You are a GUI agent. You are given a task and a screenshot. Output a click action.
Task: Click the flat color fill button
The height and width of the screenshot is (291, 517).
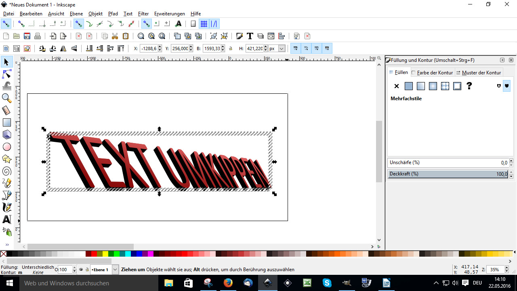(409, 86)
